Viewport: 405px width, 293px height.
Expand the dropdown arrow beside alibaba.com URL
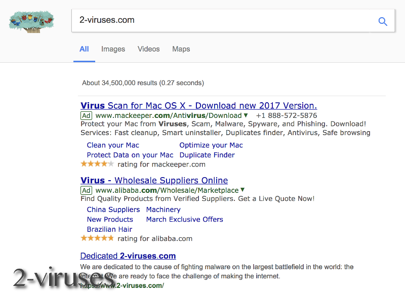point(242,190)
